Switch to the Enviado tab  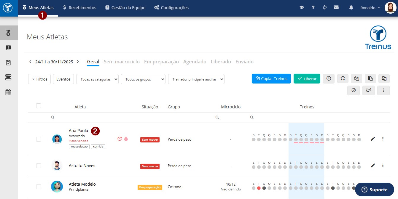[x=244, y=62]
